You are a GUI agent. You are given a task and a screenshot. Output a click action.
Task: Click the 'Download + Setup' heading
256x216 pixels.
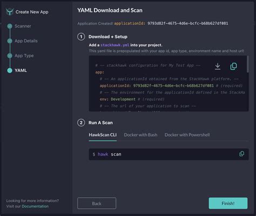tap(108, 37)
